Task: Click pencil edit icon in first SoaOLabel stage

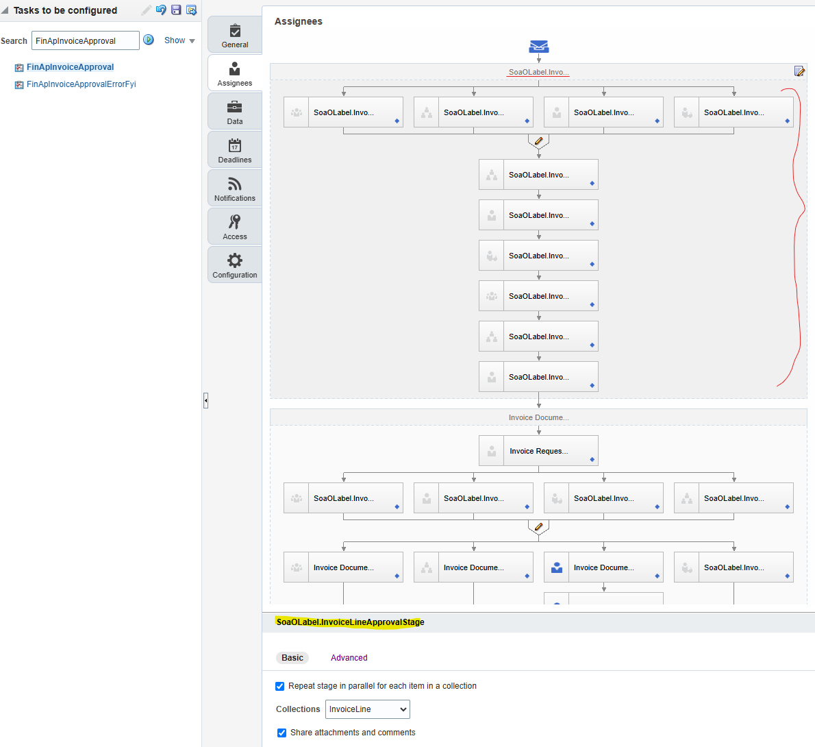Action: 539,141
